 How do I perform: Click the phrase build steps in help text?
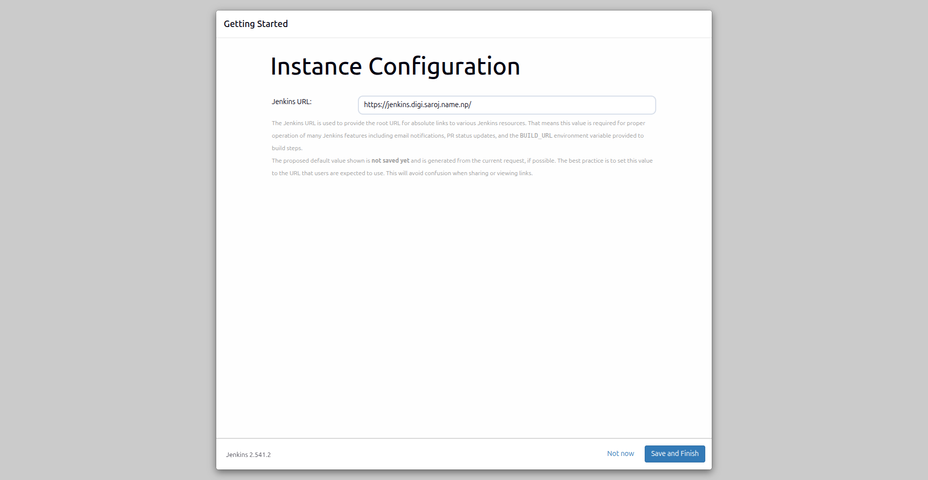click(x=286, y=148)
